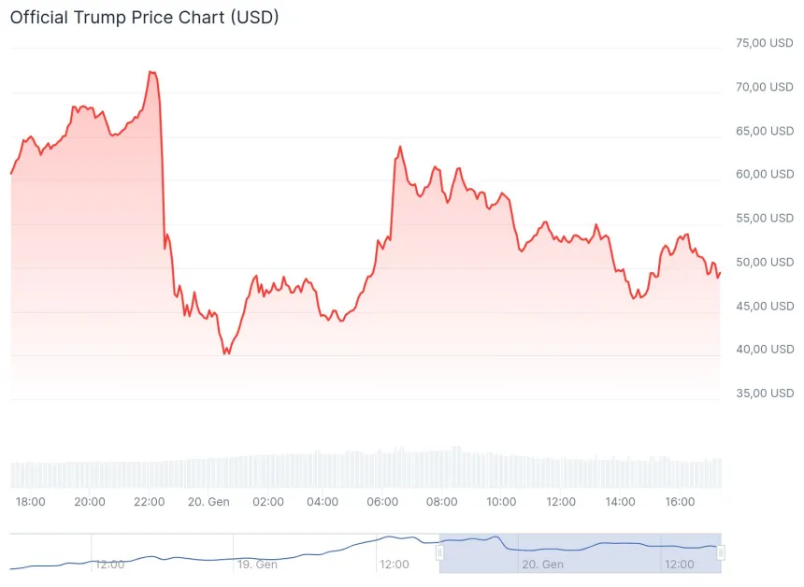This screenshot has height=587, width=804.
Task: Click the first 12:00 label in the navigator
Action: click(x=110, y=565)
